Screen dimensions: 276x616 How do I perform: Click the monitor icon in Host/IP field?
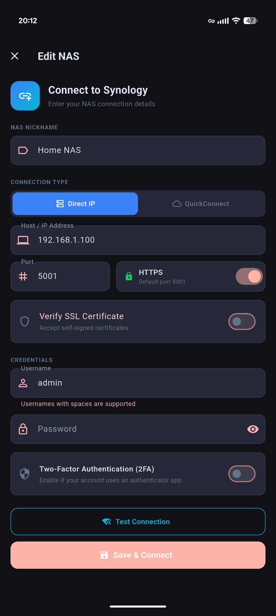[x=23, y=240]
